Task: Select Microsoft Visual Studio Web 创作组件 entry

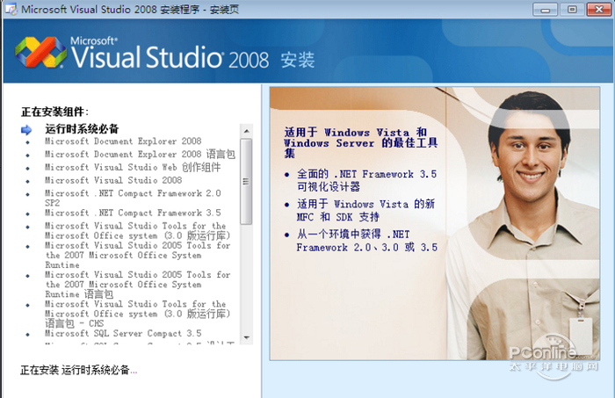Action: (x=133, y=167)
